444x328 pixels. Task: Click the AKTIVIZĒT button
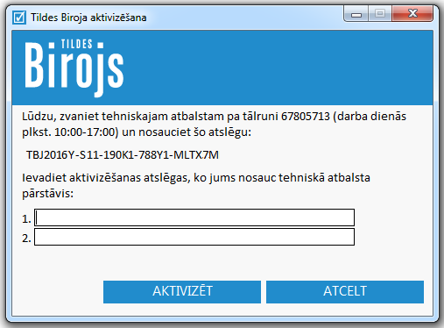coord(182,292)
